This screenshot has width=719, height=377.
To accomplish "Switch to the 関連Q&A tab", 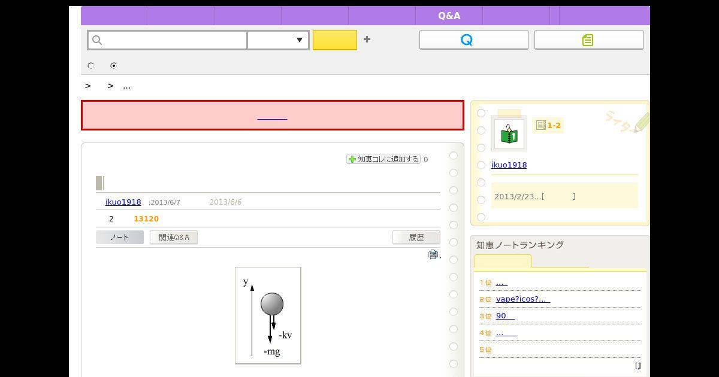I will coord(174,238).
